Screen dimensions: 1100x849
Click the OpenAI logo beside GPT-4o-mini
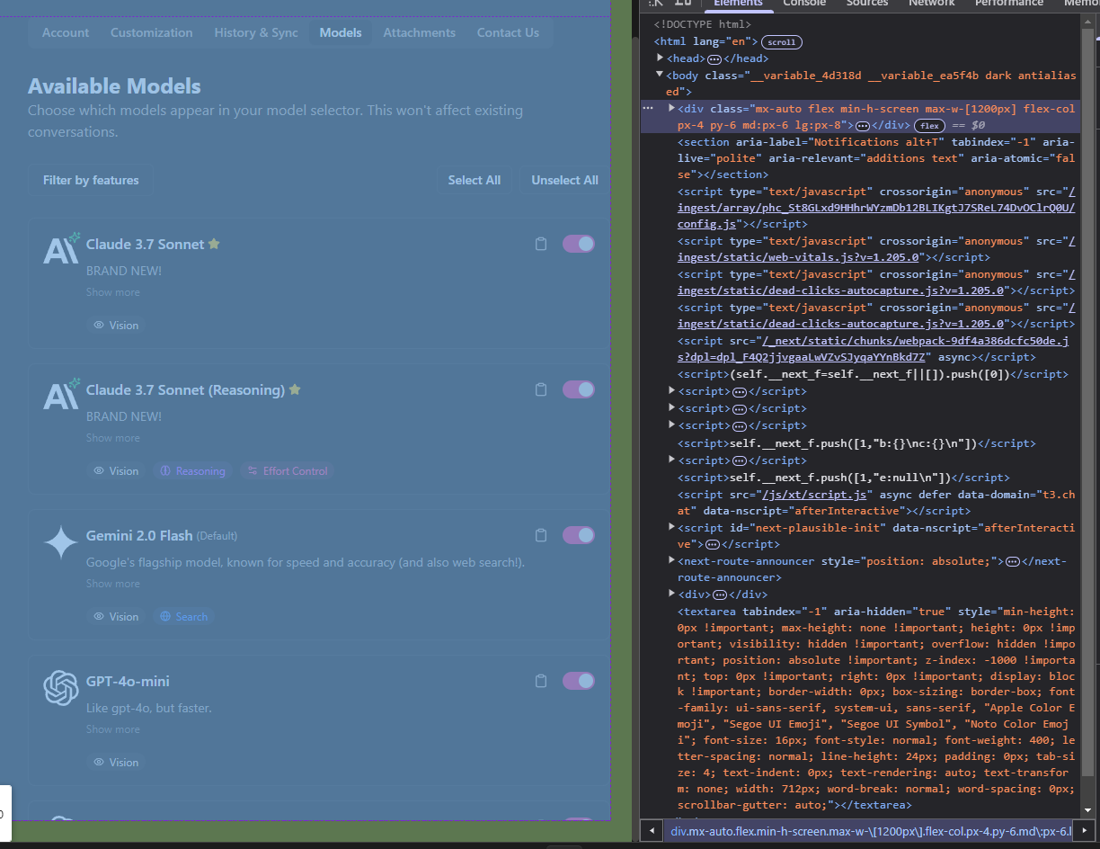(x=61, y=689)
